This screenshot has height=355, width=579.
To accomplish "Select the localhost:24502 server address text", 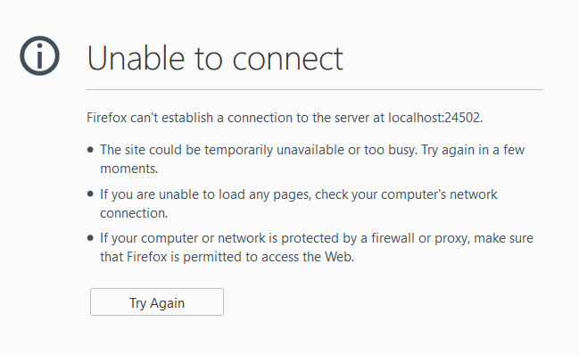I will coord(434,118).
